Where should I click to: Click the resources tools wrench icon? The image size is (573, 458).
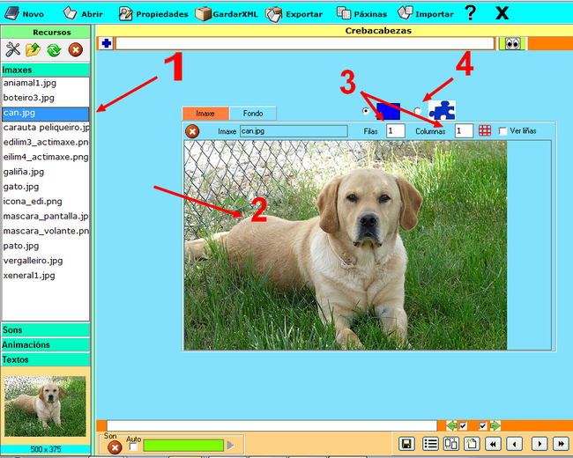12,50
